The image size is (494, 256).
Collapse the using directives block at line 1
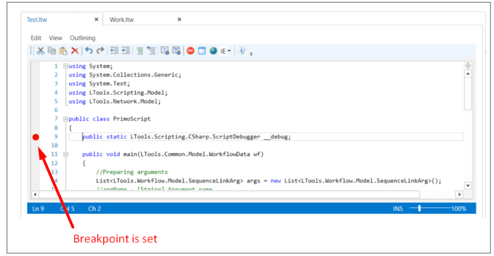click(x=66, y=66)
